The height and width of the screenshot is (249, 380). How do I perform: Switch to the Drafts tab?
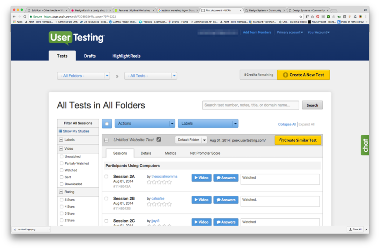tap(90, 56)
